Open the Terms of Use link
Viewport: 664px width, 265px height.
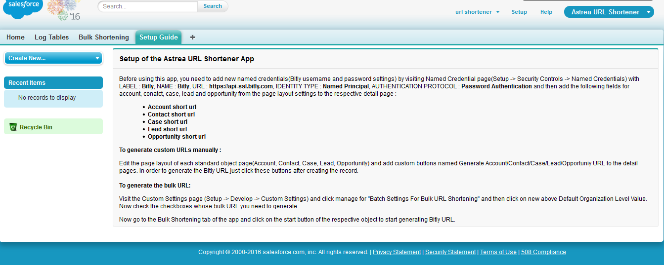[498, 252]
